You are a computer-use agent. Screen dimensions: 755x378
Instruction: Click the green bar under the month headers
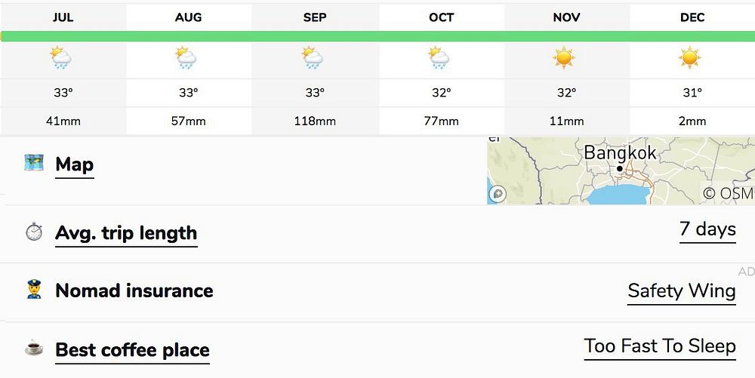pyautogui.click(x=377, y=36)
